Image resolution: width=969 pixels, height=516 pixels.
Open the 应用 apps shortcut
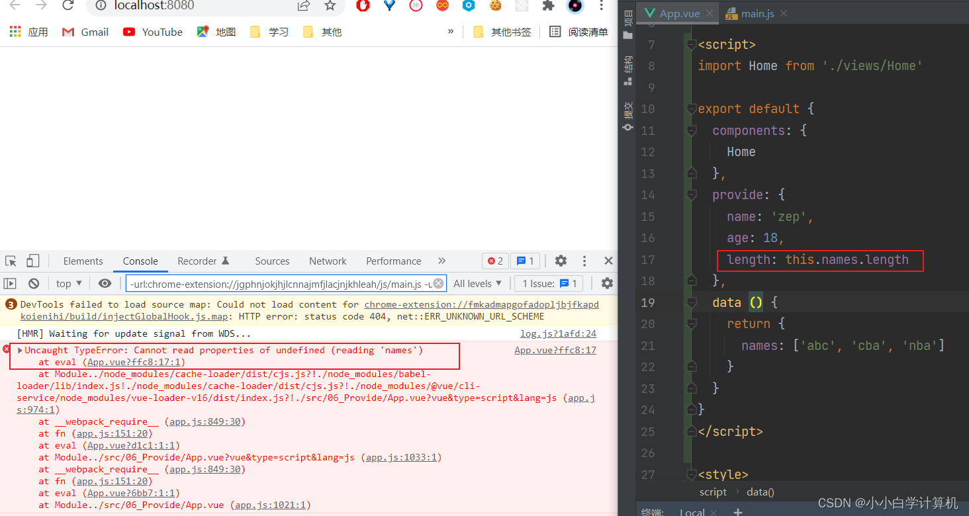click(x=29, y=32)
